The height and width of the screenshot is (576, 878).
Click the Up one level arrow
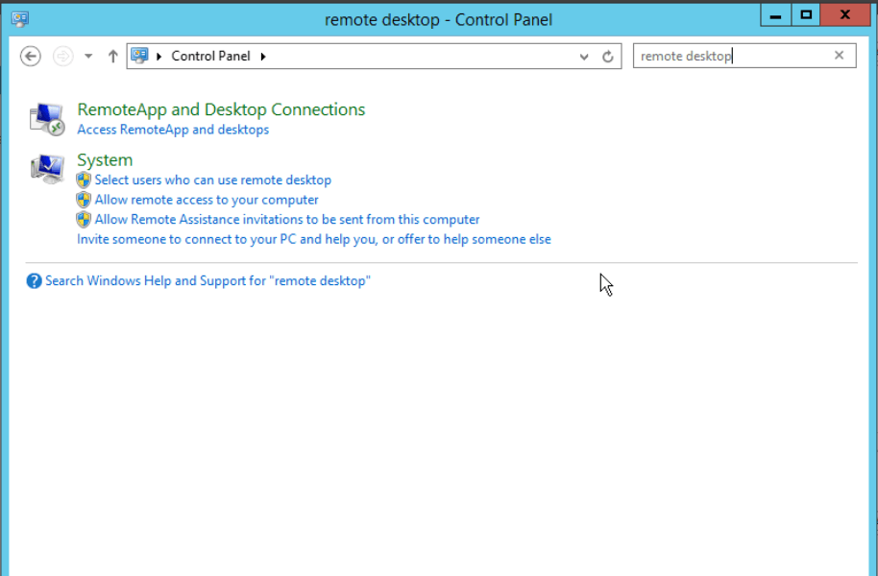[112, 57]
